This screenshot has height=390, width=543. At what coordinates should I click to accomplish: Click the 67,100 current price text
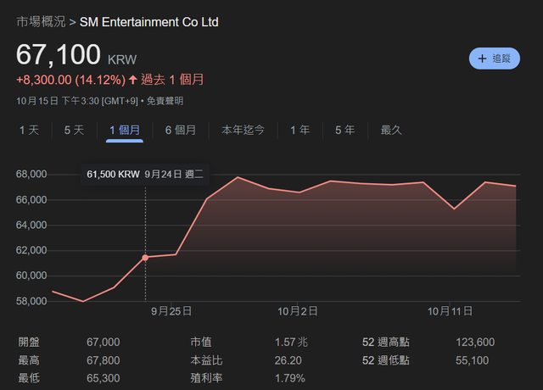point(59,54)
